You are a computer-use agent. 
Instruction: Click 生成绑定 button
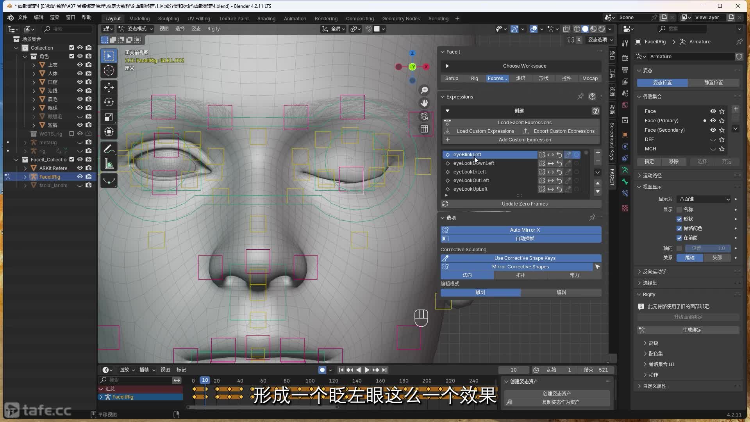tap(688, 330)
